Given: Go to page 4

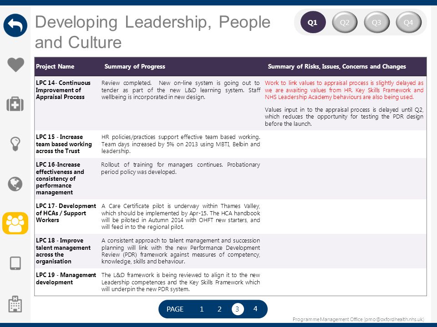Looking at the screenshot, I should pyautogui.click(x=255, y=309).
